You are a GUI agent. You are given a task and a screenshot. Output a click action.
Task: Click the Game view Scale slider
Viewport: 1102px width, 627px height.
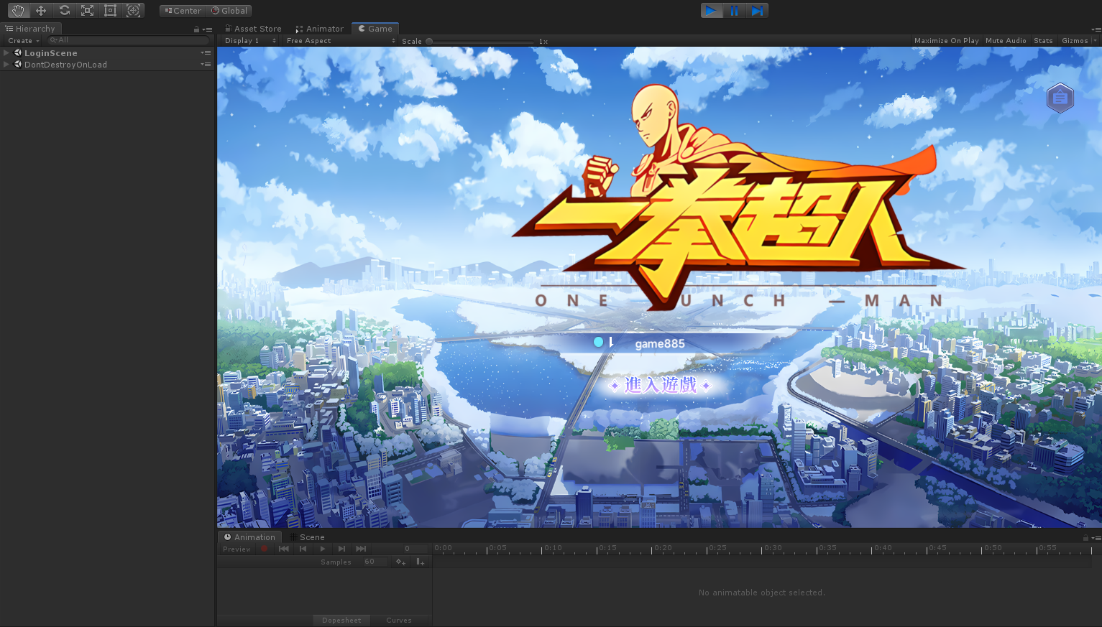[480, 42]
